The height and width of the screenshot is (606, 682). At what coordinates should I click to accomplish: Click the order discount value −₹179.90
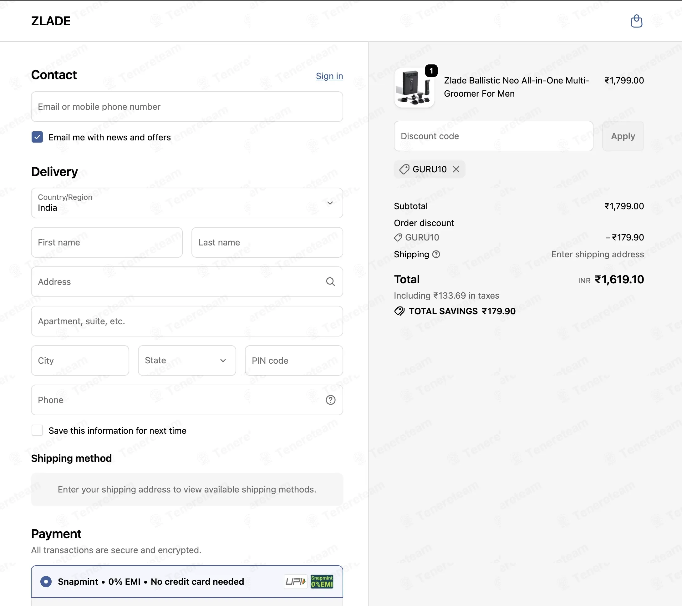click(x=624, y=237)
